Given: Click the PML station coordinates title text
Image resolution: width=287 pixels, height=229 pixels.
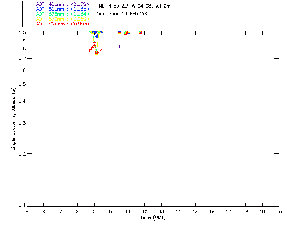Looking at the screenshot, I should point(133,6).
